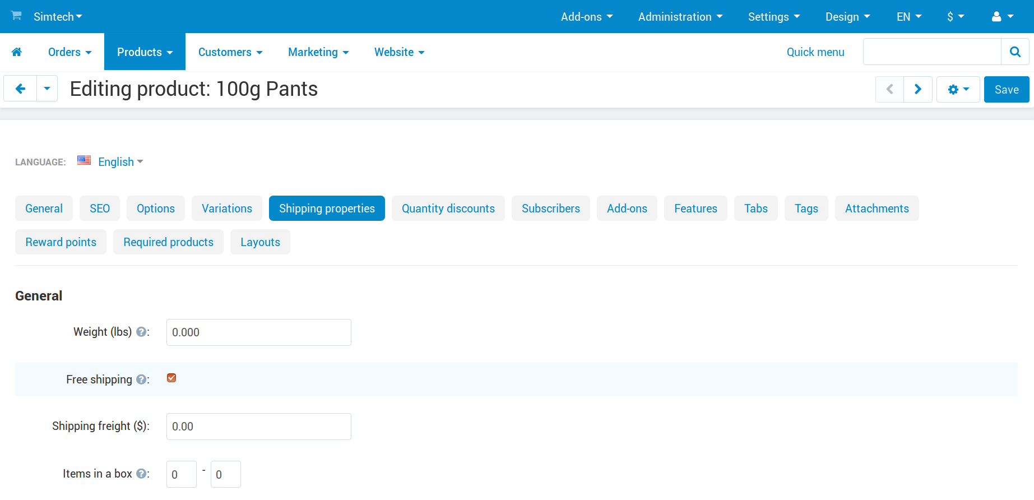Click the Weight help question mark icon

point(142,332)
